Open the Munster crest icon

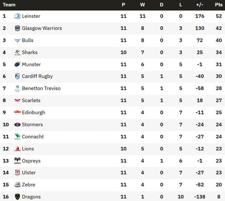click(x=17, y=64)
